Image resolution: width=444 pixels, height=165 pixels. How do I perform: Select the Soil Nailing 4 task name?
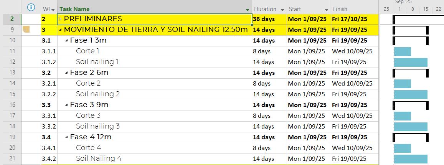99,159
